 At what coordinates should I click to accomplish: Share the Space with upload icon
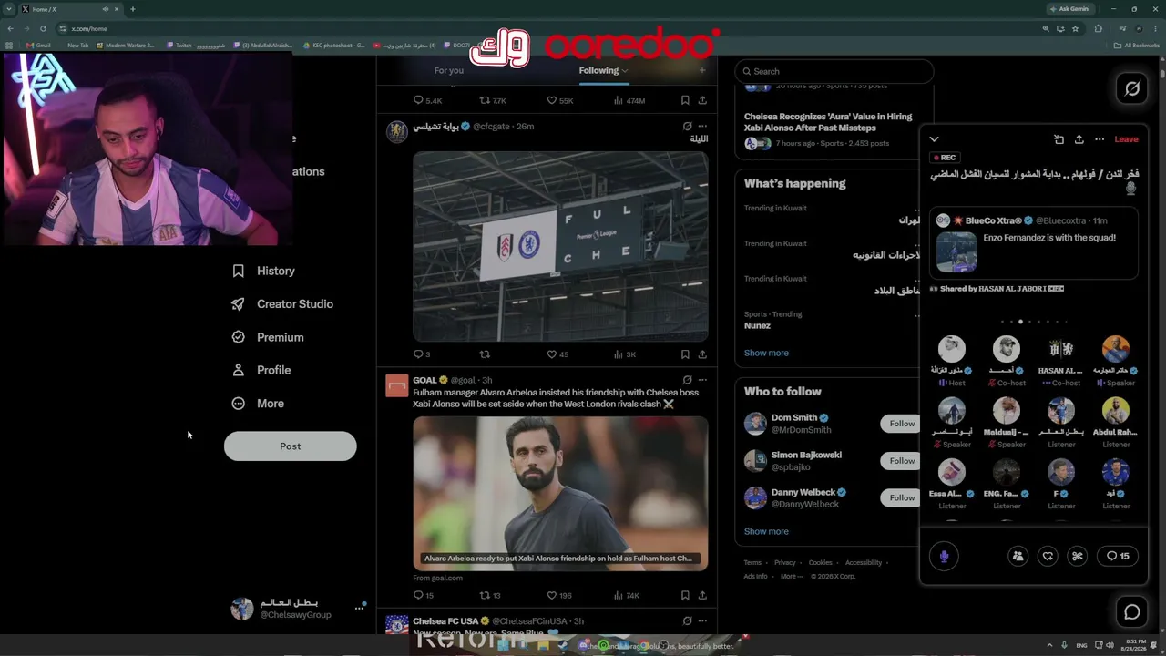(x=1079, y=139)
